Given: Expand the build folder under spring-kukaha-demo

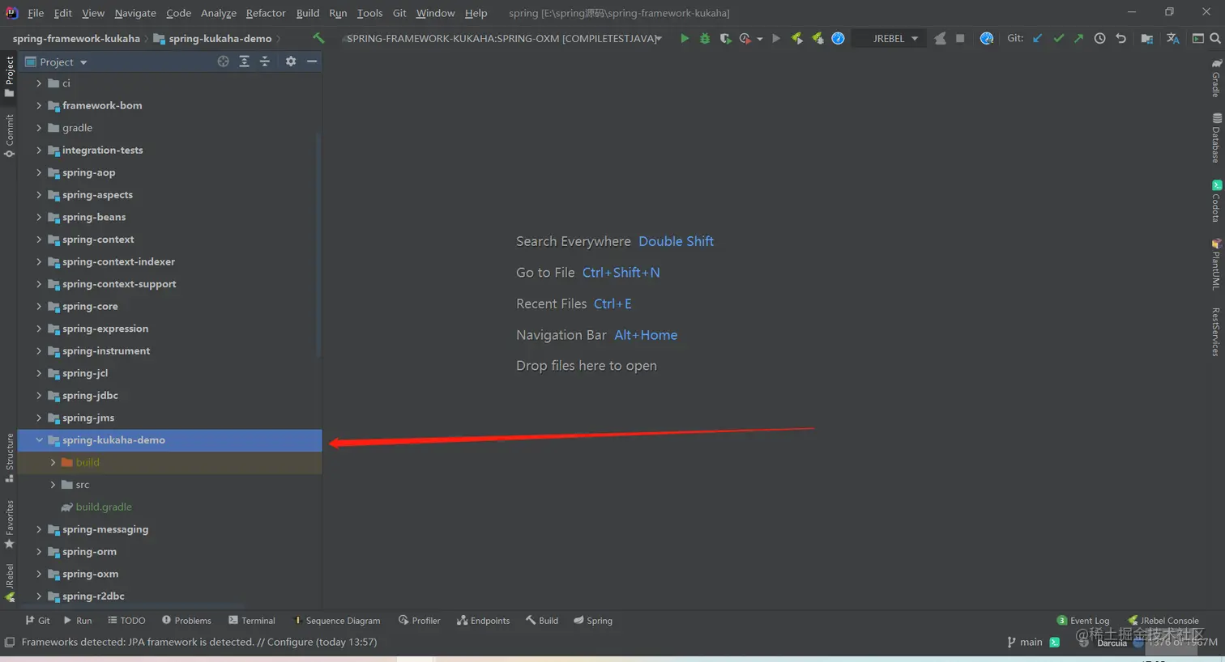Looking at the screenshot, I should [x=53, y=462].
